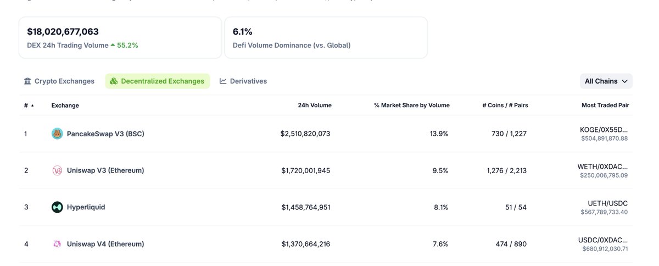This screenshot has width=659, height=266.
Task: Open the All Chains dropdown
Action: (606, 81)
